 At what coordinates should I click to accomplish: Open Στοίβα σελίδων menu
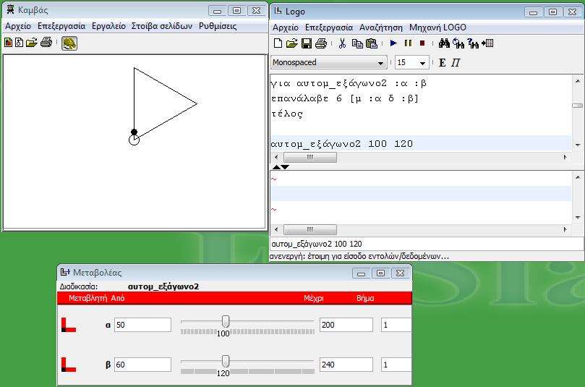tap(162, 26)
